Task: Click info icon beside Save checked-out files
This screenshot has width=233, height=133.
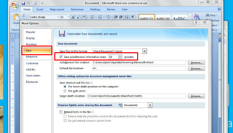Action: click(x=91, y=83)
